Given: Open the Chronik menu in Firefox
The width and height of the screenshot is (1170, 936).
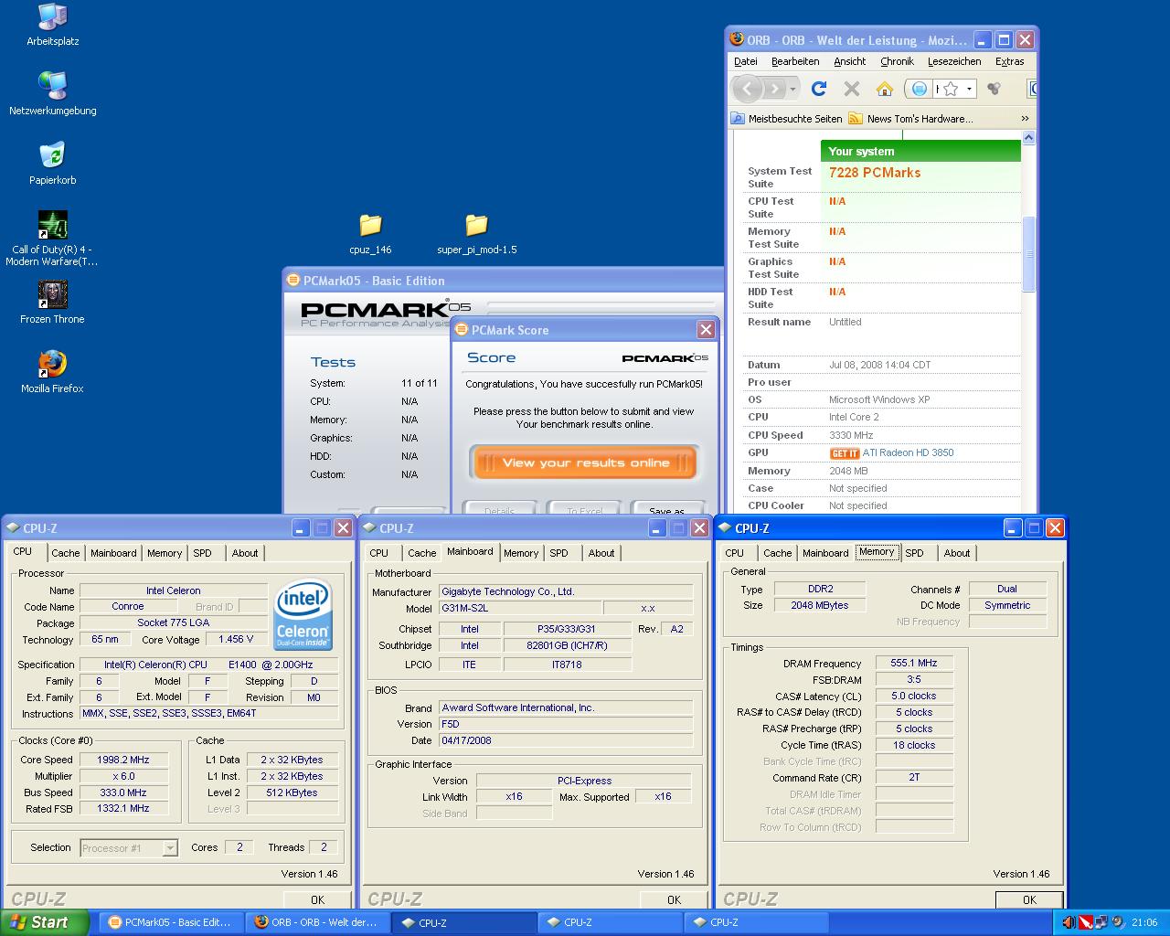Looking at the screenshot, I should tap(897, 61).
